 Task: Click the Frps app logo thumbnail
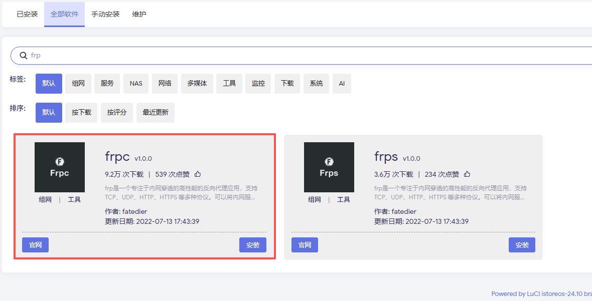point(329,167)
